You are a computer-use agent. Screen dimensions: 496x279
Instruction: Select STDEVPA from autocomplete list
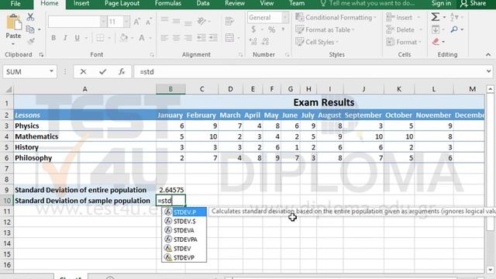[184, 239]
